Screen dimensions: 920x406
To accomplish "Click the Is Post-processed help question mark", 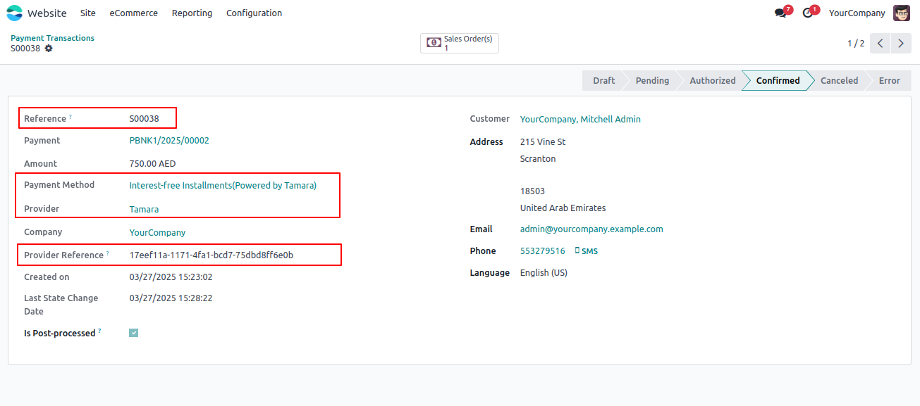I will pos(99,331).
